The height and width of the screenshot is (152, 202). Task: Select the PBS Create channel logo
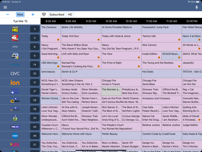(15, 109)
